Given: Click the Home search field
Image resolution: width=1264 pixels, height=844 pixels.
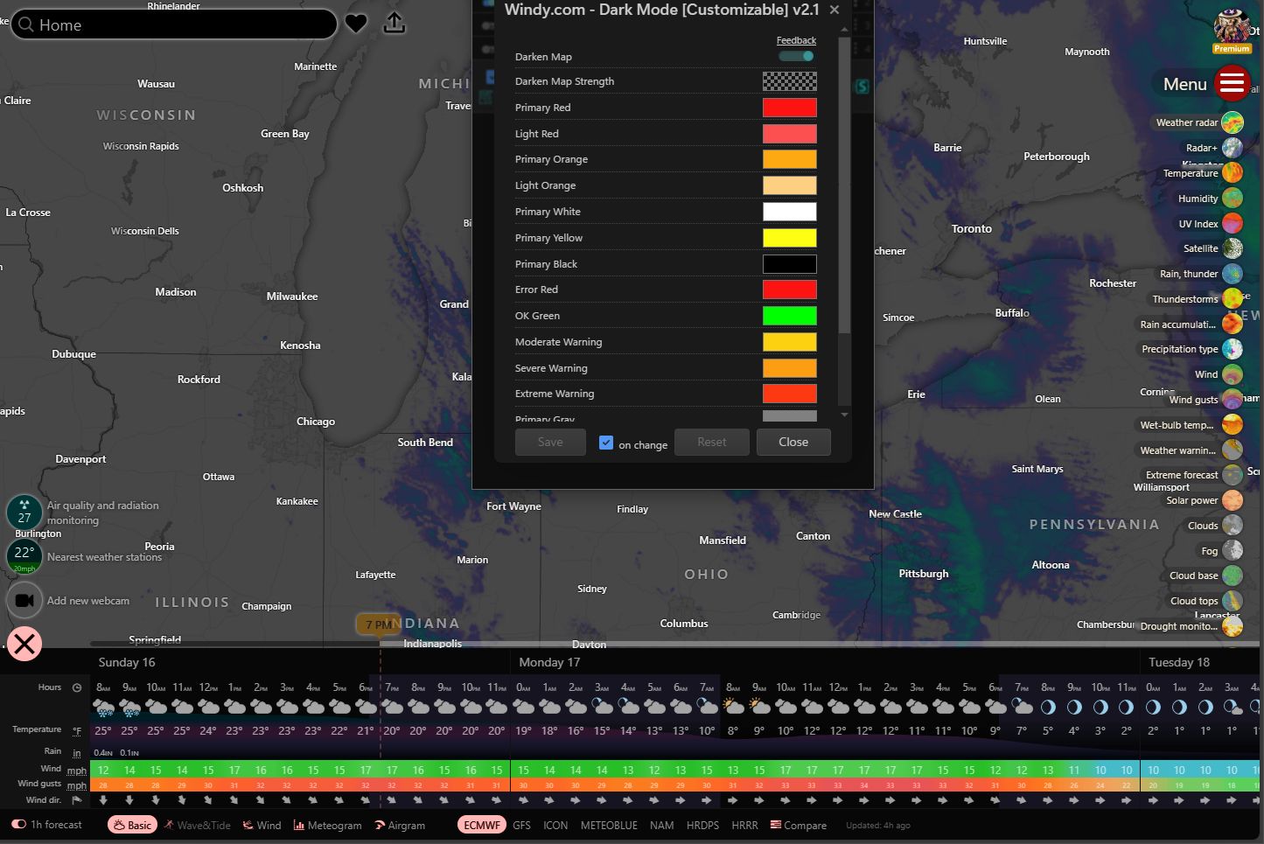Looking at the screenshot, I should (173, 24).
